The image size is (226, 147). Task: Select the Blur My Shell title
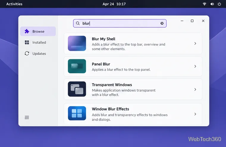click(x=103, y=39)
